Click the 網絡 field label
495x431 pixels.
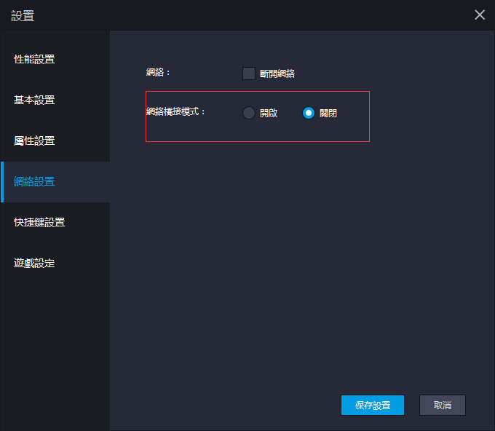point(158,72)
